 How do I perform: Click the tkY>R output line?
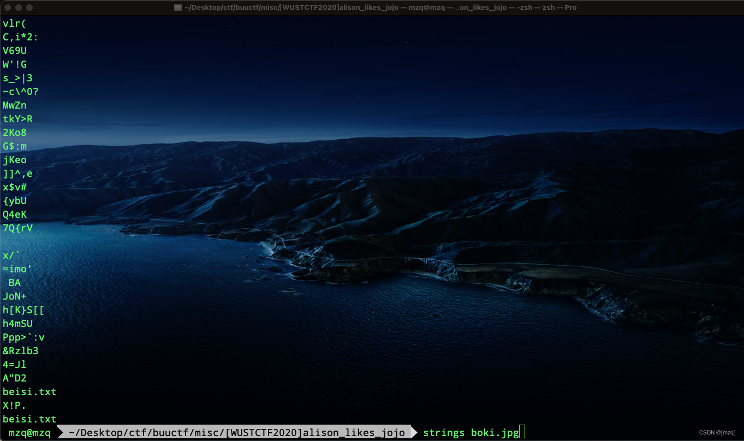click(17, 119)
